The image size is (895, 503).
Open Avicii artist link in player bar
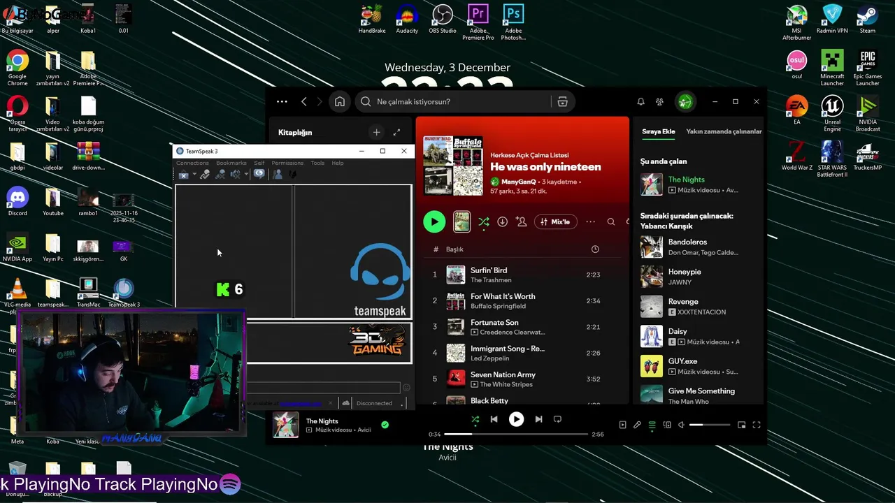364,430
